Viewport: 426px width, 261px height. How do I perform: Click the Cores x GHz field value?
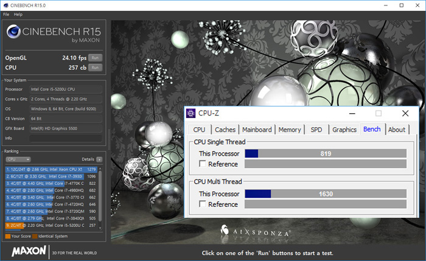point(66,99)
